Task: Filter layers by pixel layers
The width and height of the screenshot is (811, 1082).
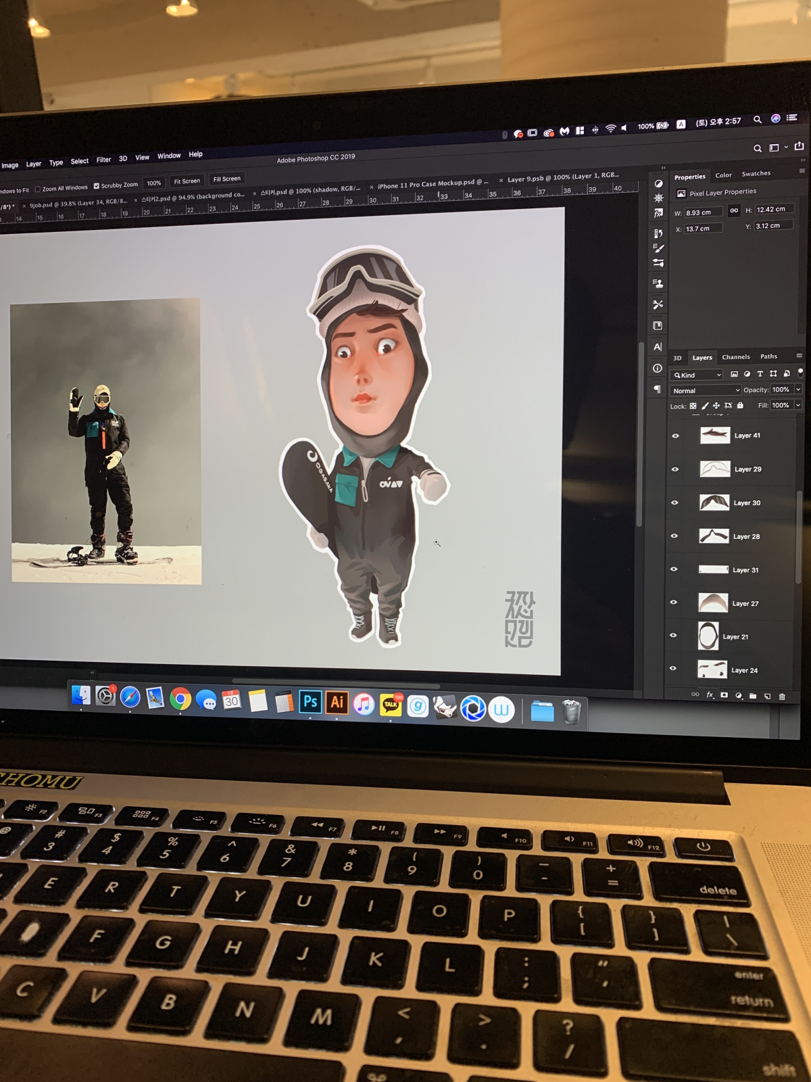Action: 735,374
